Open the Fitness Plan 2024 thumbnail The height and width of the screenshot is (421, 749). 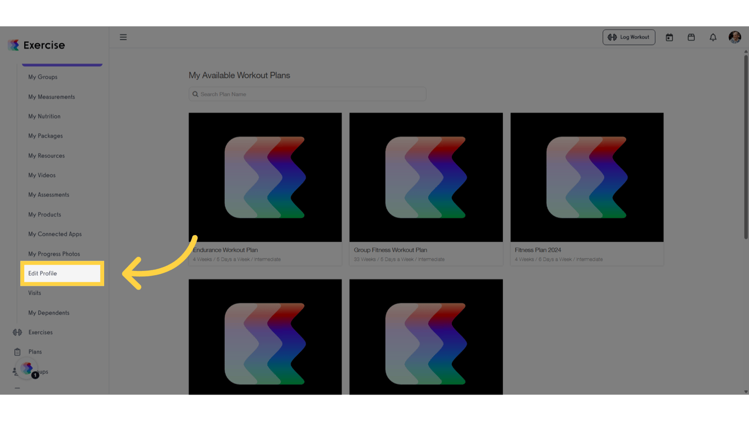pos(587,177)
